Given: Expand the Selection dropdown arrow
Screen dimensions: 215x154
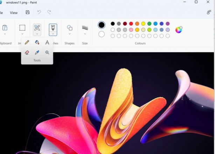Looking at the screenshot, I should click(x=22, y=34).
